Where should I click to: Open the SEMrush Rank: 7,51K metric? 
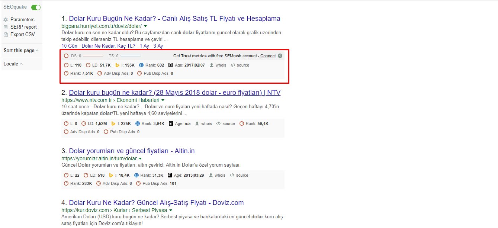coord(78,73)
